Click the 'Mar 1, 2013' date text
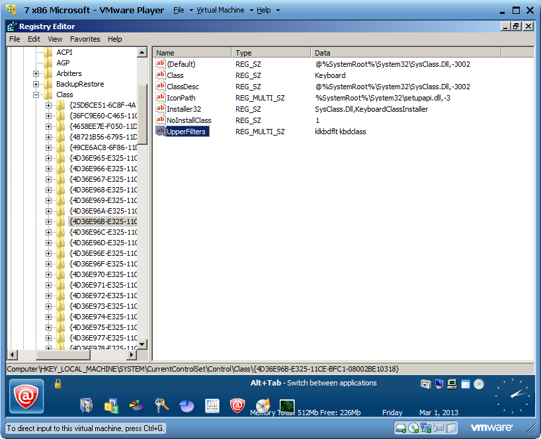The height and width of the screenshot is (439, 541). click(438, 413)
